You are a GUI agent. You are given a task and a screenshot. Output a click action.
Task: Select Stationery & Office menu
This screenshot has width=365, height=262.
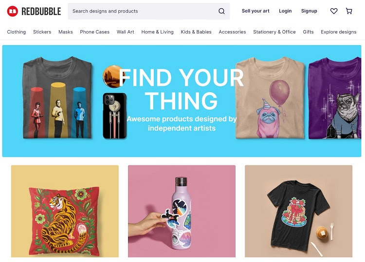274,32
